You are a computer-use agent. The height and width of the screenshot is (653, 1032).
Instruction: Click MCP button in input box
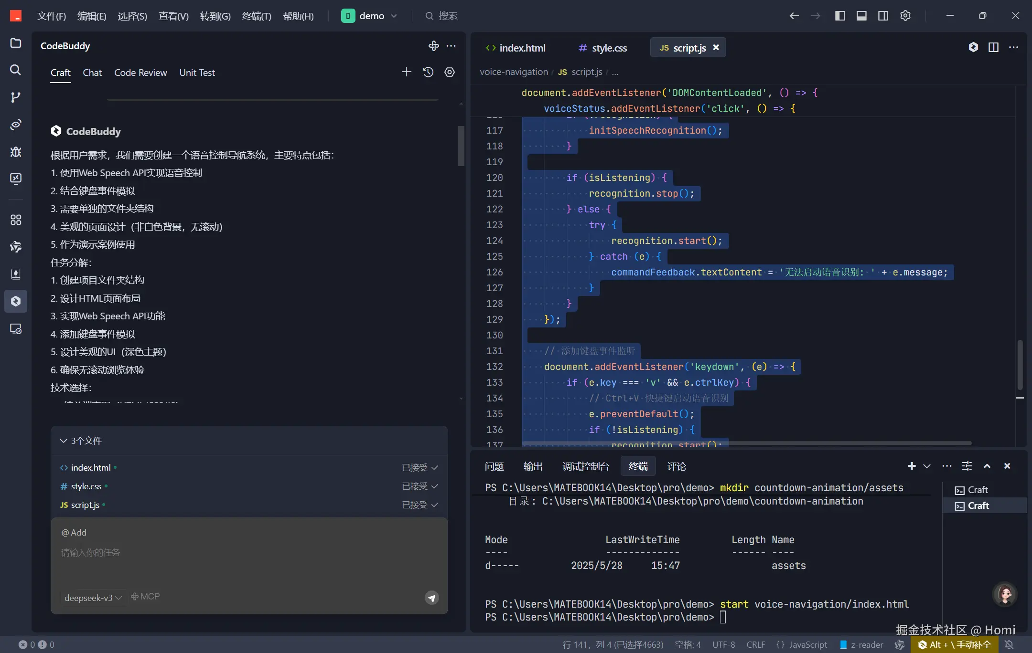point(146,597)
